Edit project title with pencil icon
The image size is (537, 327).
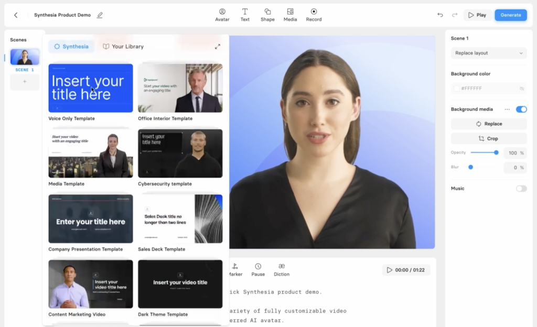click(100, 15)
